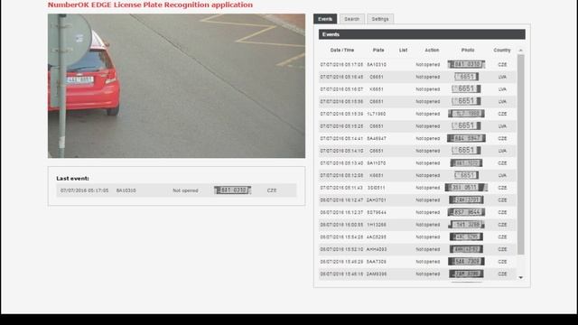
Task: Select plate text 5AA7309 in events list
Action: 377,262
